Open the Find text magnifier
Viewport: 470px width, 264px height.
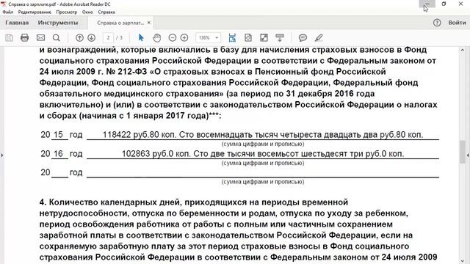(56, 37)
